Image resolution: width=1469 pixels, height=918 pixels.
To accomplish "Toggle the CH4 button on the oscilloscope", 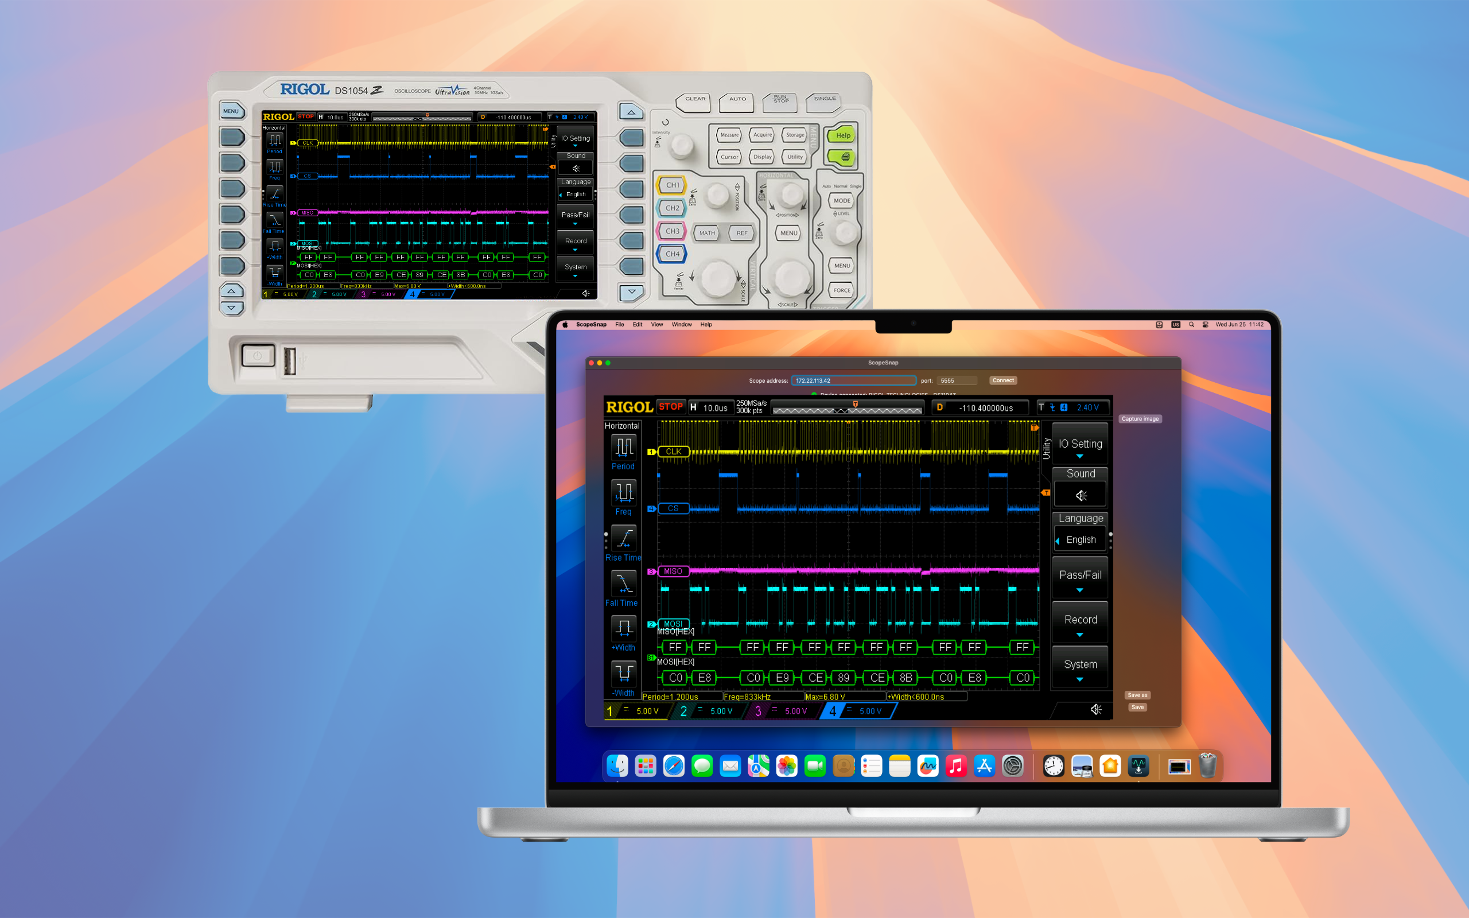I will point(672,254).
